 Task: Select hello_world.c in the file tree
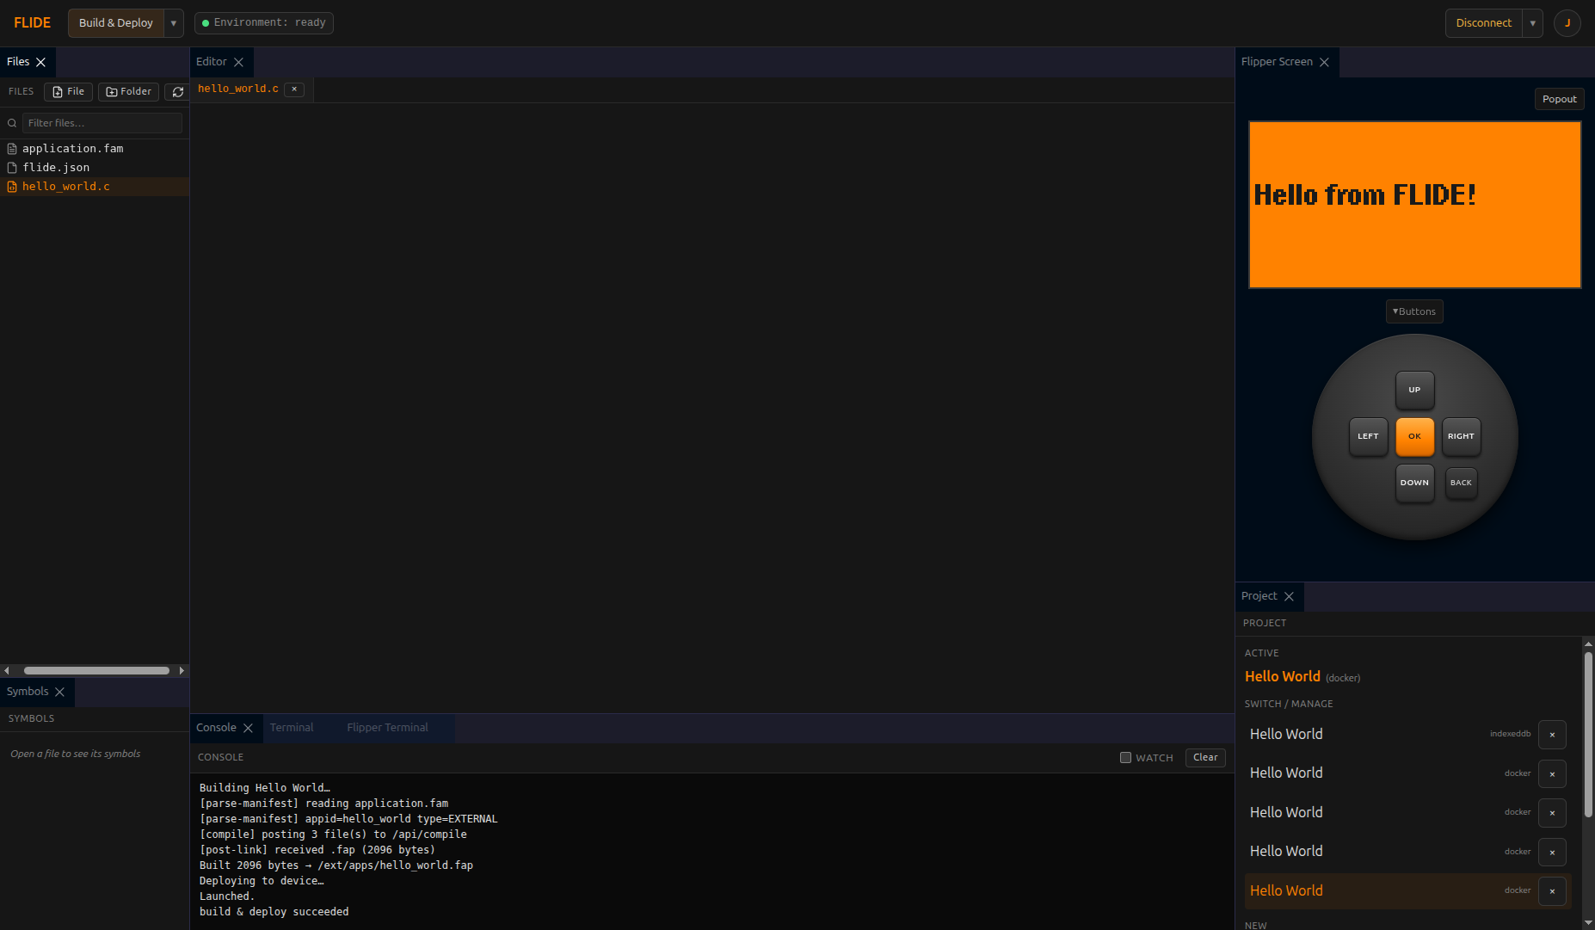click(95, 187)
